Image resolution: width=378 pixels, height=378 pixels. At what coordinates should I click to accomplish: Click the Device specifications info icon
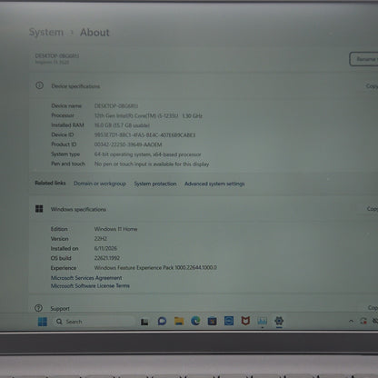click(x=39, y=85)
